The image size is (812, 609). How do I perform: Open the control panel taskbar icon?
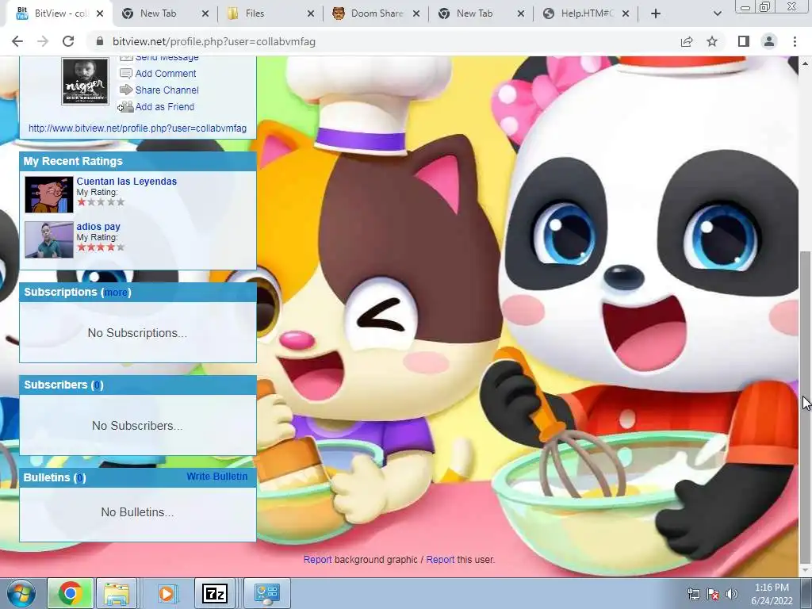tap(266, 593)
